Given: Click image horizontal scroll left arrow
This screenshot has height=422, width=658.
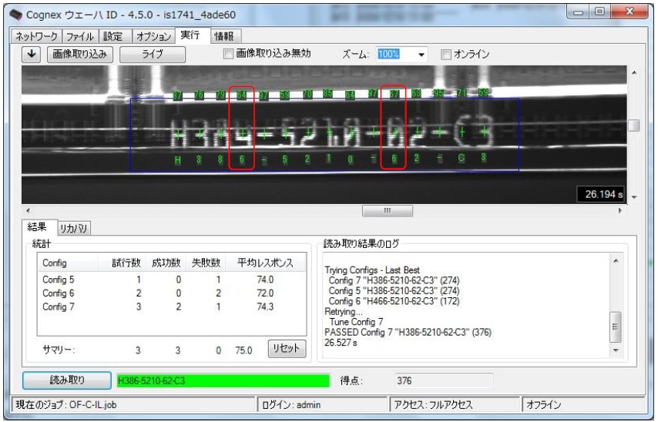Looking at the screenshot, I should coord(28,210).
